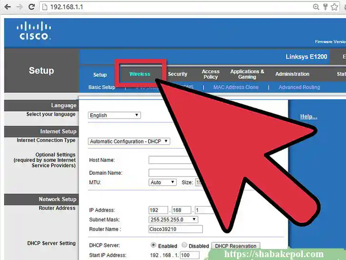Image resolution: width=346 pixels, height=260 pixels.
Task: Click the MAC Address Clone link
Action: pyautogui.click(x=236, y=87)
